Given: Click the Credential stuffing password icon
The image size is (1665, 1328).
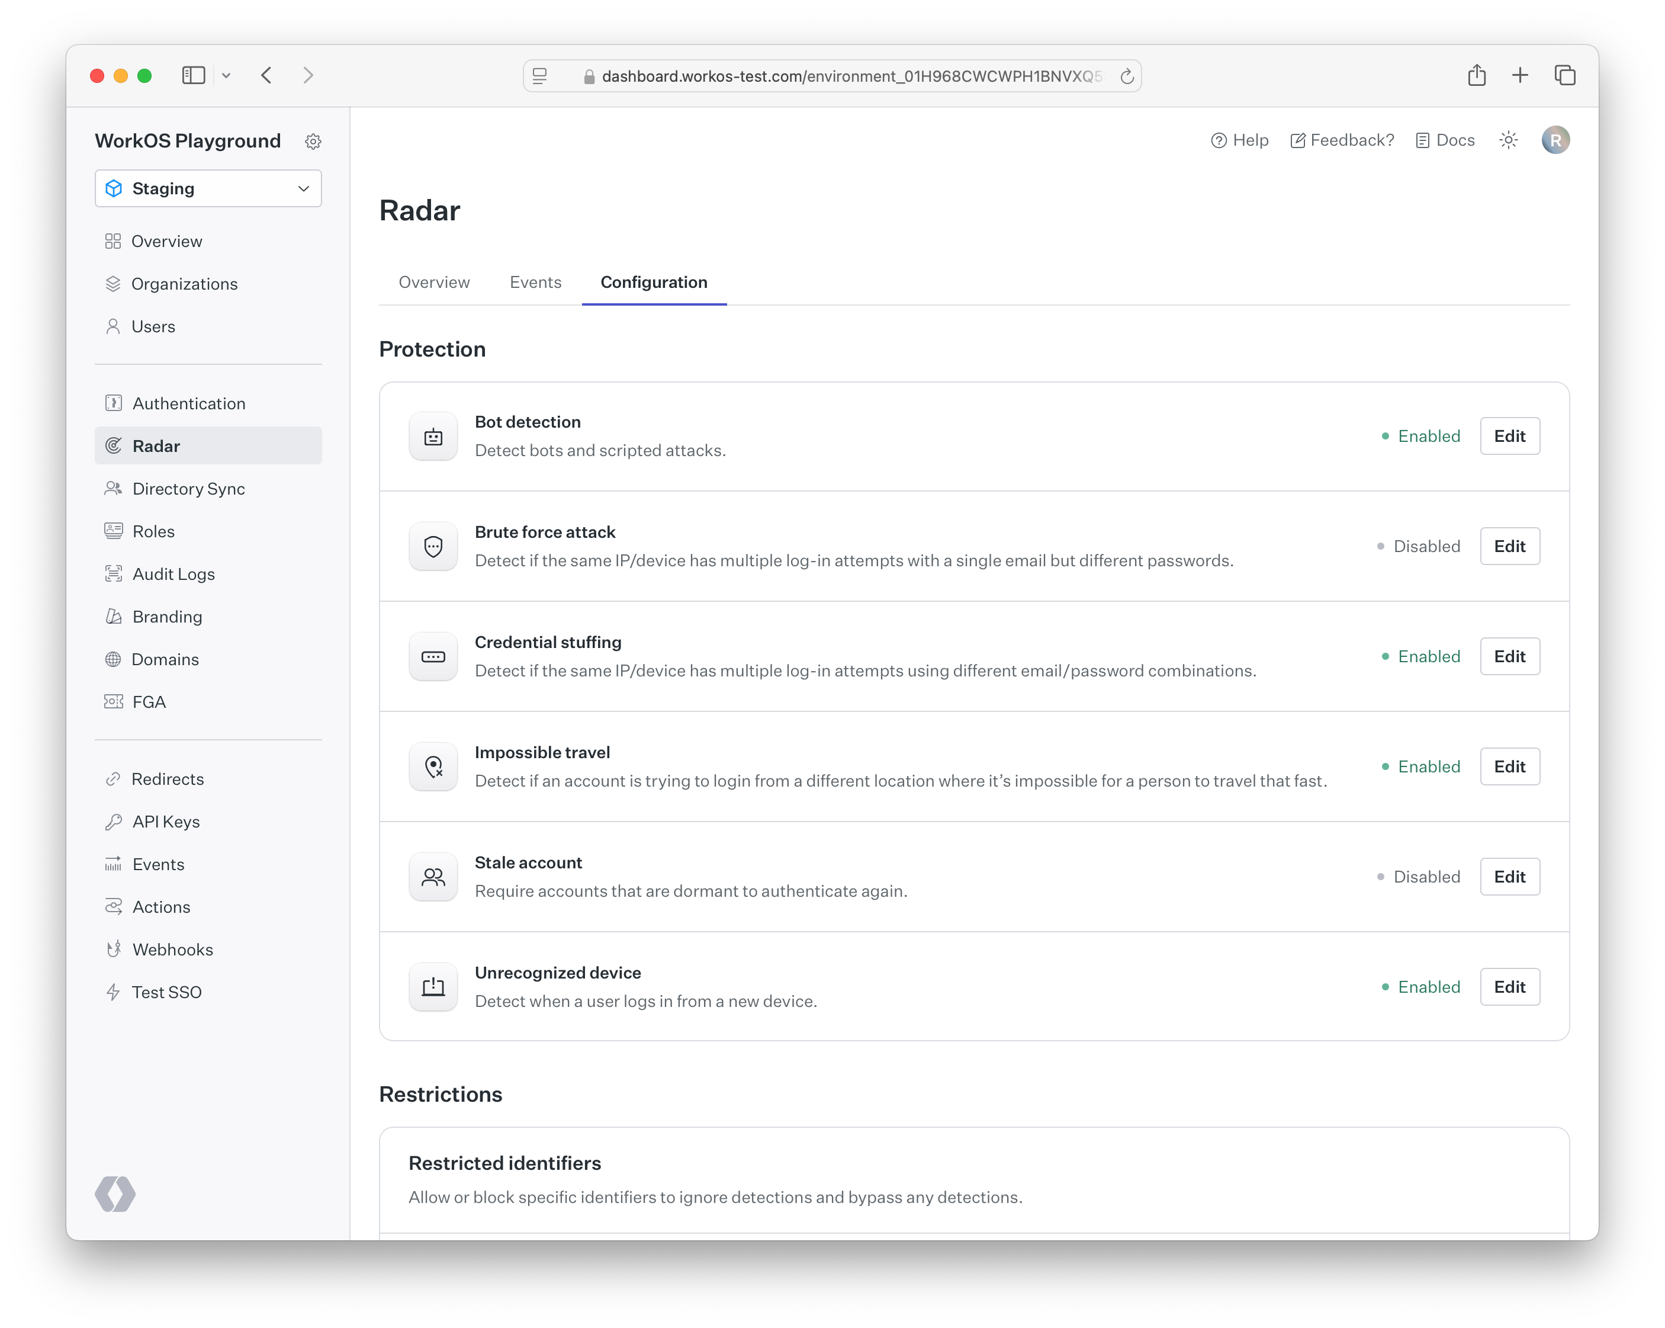Looking at the screenshot, I should (433, 657).
